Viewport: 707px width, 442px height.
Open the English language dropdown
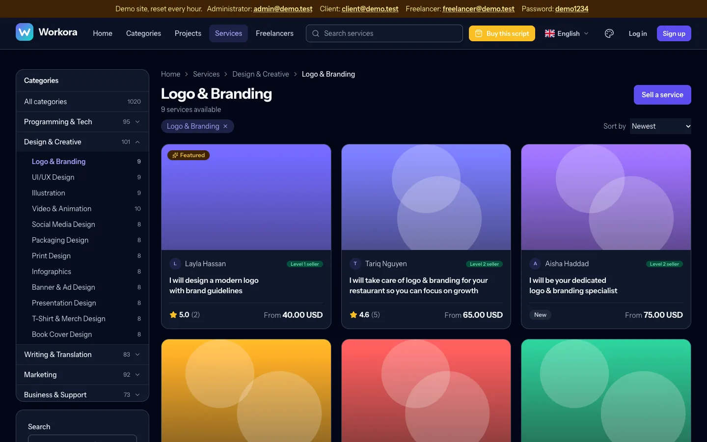[567, 33]
